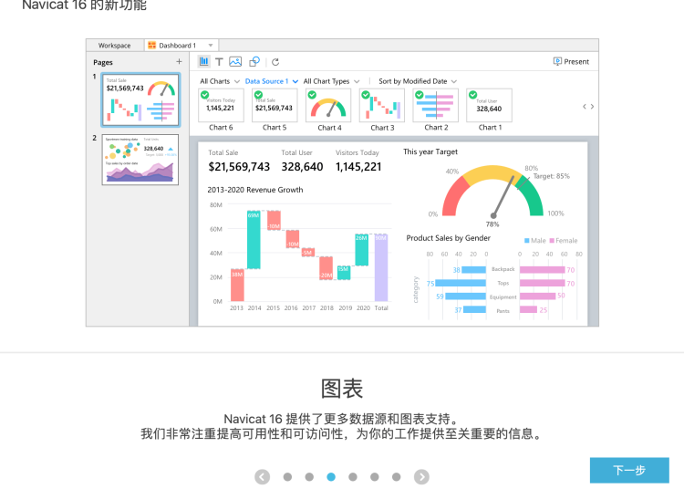Select the fifth pagination dot
The width and height of the screenshot is (684, 489).
click(x=374, y=477)
